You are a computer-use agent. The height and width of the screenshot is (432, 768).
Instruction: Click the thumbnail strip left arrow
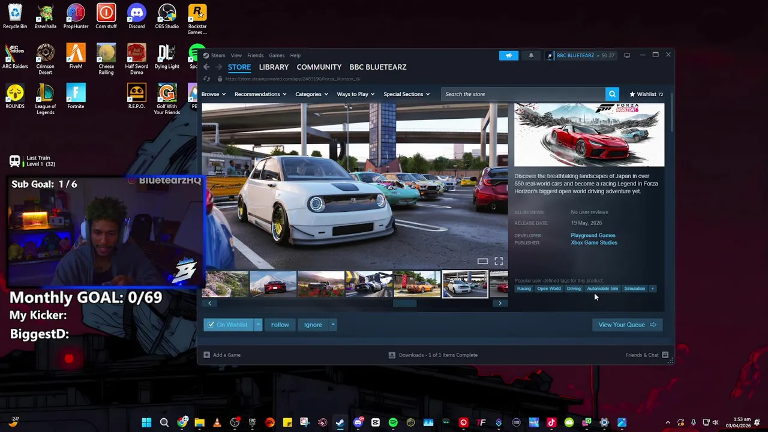pos(209,303)
